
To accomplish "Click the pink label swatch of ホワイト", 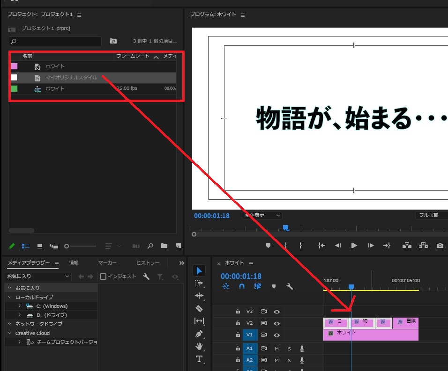I will click(x=15, y=66).
